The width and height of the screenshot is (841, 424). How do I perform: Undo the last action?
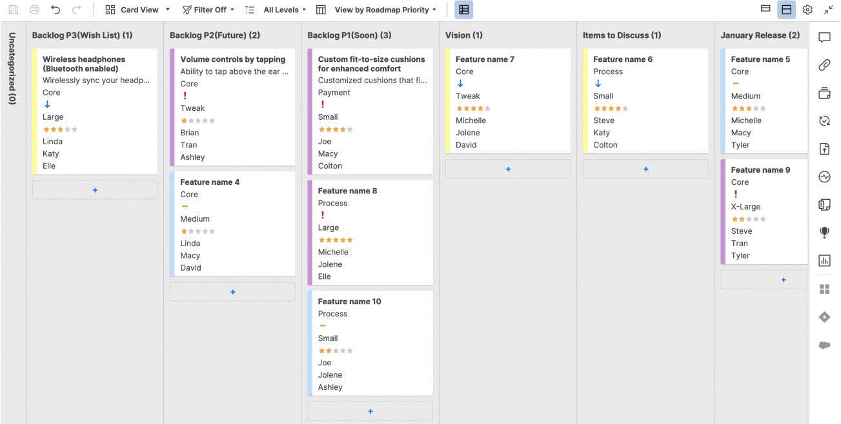tap(56, 10)
